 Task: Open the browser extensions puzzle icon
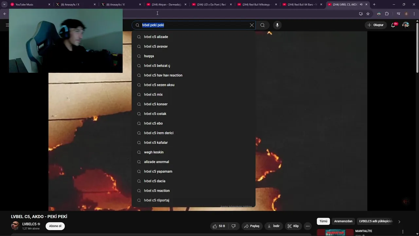click(387, 14)
